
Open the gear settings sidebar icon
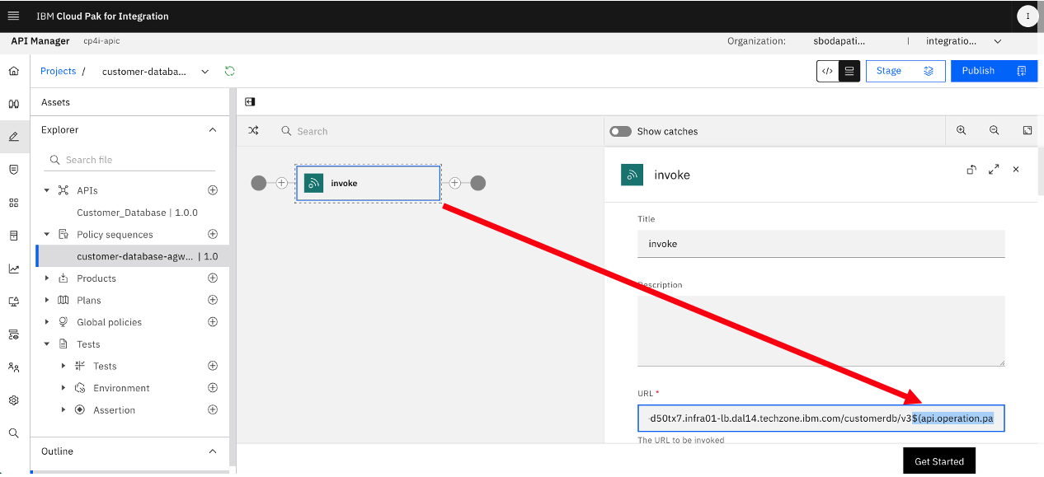(13, 400)
